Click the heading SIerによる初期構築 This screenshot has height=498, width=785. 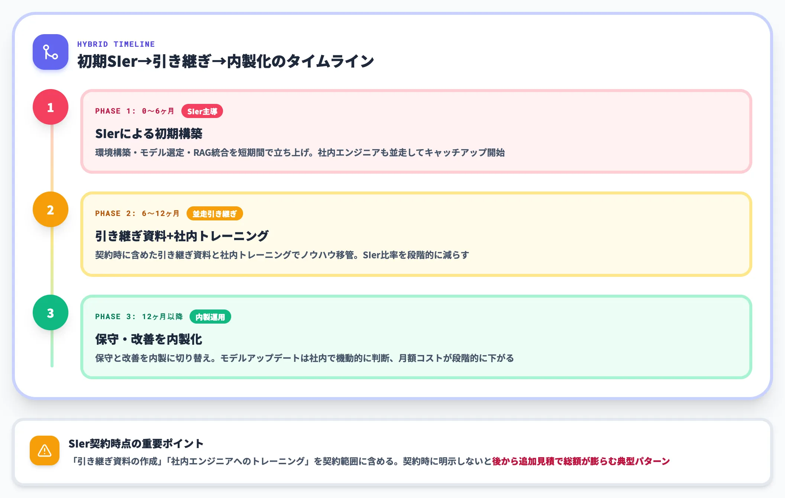coord(149,134)
